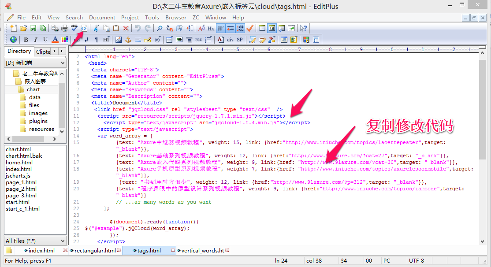491x267 pixels.
Task: Apply font color with the red A icon
Action: coord(55,40)
